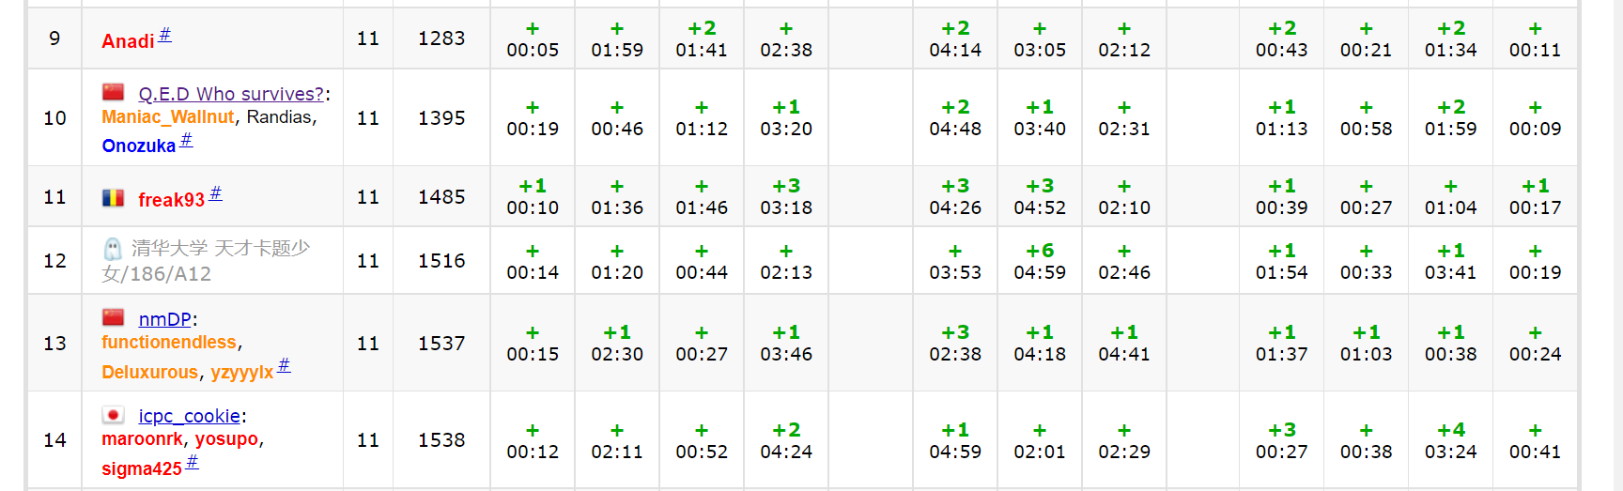Screen dimensions: 1623x491
Task: Open Maniac_Wallnut's profile
Action: (168, 117)
